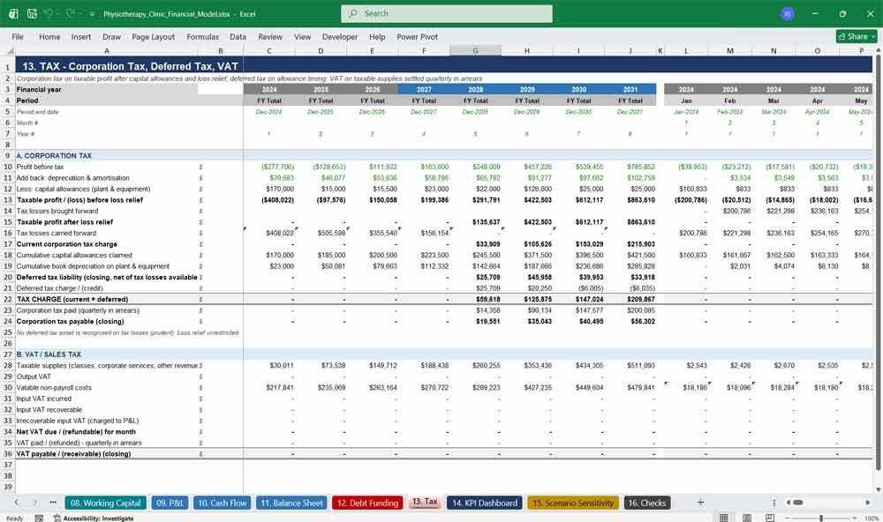Click the horizontal scroll left arrow
Viewport: 883px width, 522px height.
(x=789, y=503)
